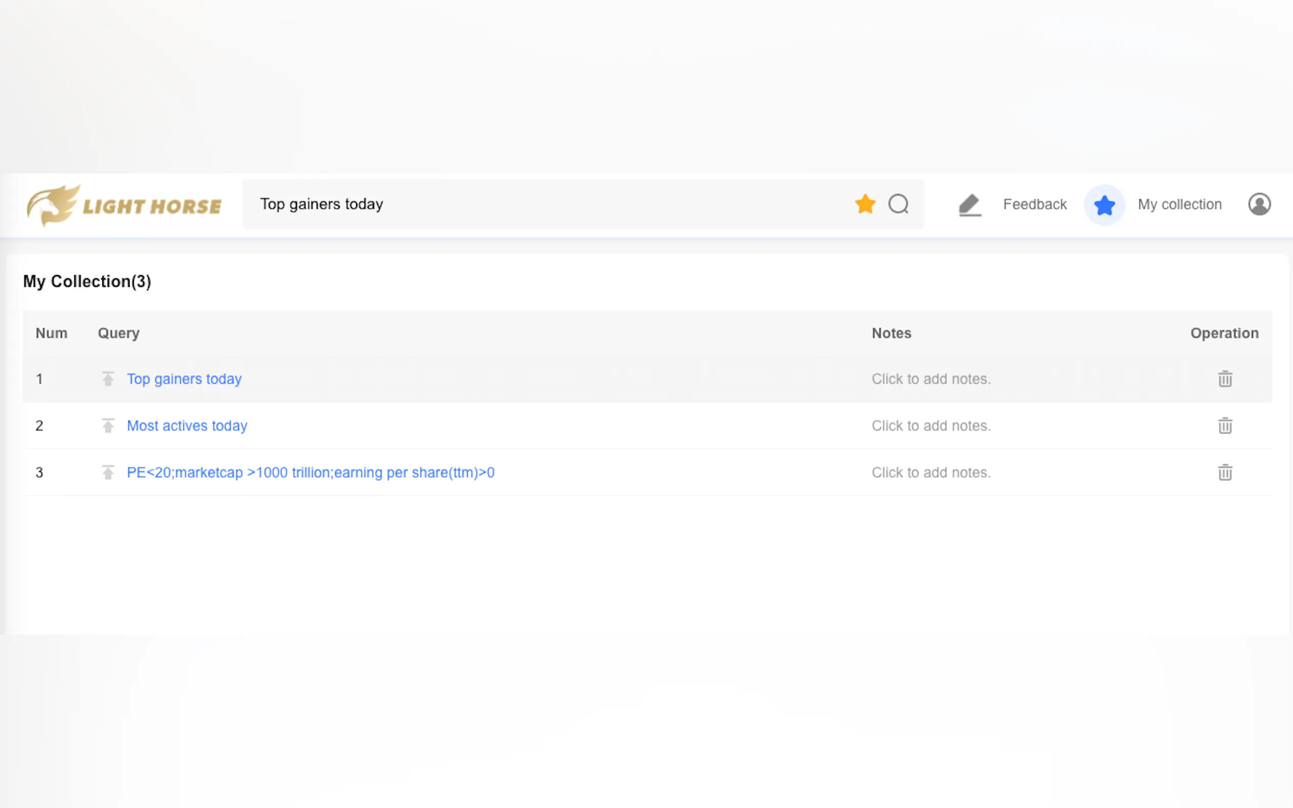Image resolution: width=1293 pixels, height=808 pixels.
Task: Click the Light Horse logo
Action: pyautogui.click(x=124, y=206)
